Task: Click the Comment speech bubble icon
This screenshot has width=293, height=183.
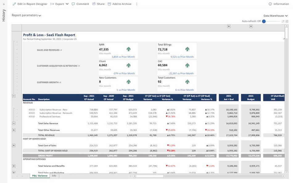Action: [x=73, y=4]
